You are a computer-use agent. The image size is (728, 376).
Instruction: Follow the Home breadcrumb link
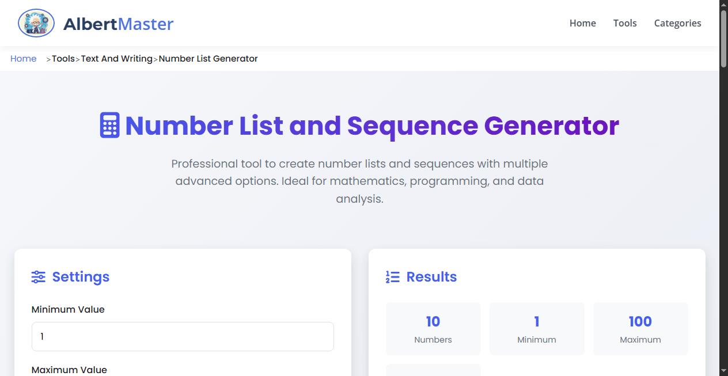pos(23,58)
